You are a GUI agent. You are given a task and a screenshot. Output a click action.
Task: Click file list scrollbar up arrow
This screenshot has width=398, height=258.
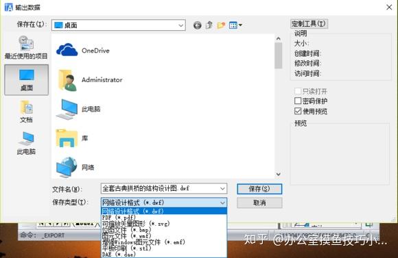pyautogui.click(x=278, y=39)
